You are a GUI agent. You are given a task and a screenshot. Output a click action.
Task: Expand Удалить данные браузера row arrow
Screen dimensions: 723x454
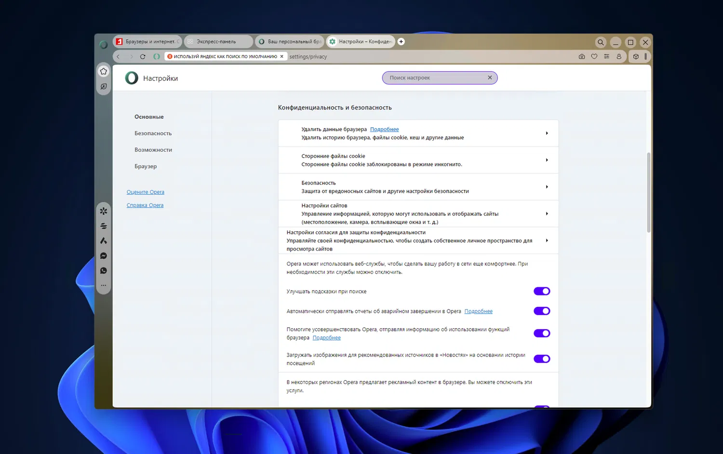pyautogui.click(x=547, y=133)
